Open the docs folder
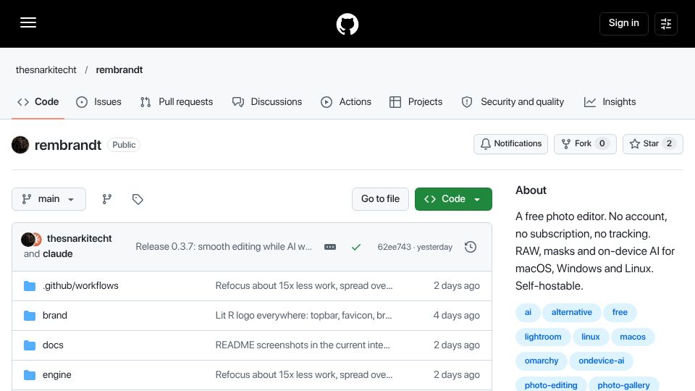The image size is (695, 391). click(53, 345)
